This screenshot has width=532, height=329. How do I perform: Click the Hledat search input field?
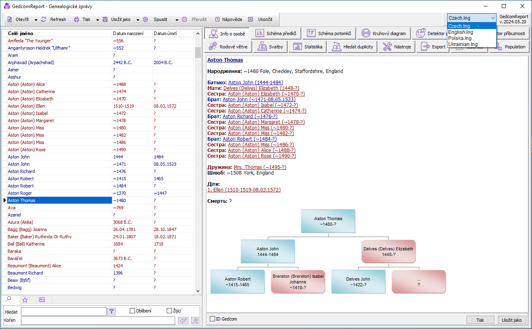[x=64, y=311]
